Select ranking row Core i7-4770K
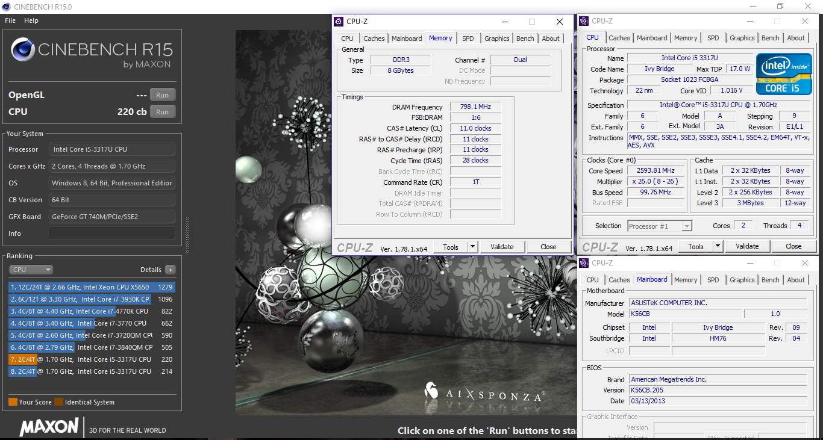This screenshot has height=440, width=823. point(92,311)
